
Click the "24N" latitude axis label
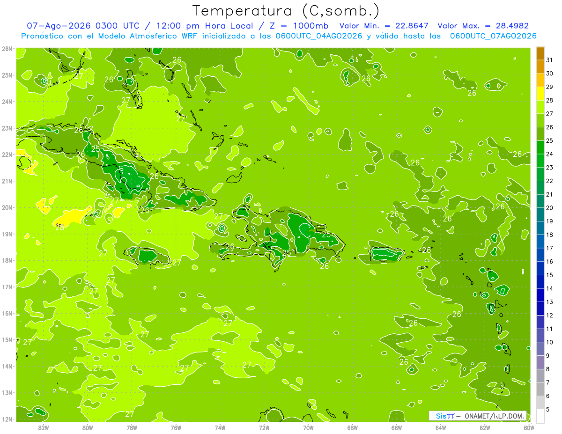tap(7, 102)
